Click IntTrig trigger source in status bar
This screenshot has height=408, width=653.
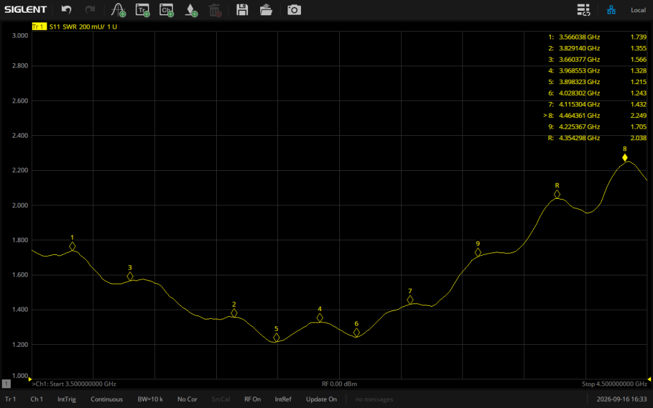66,399
